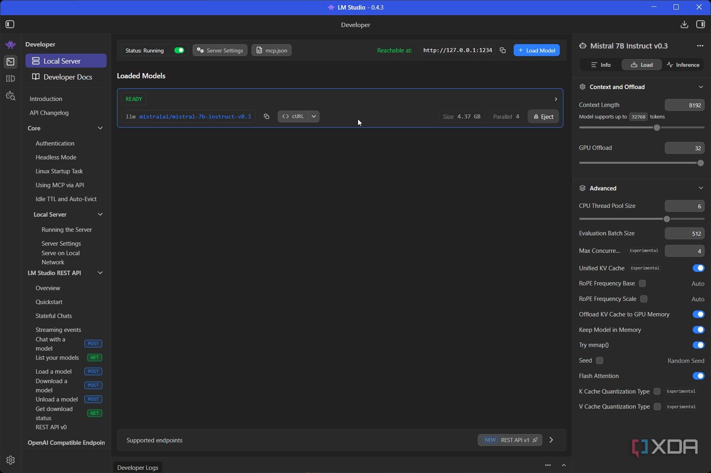
Task: Collapse the Core docs section
Action: click(x=100, y=128)
